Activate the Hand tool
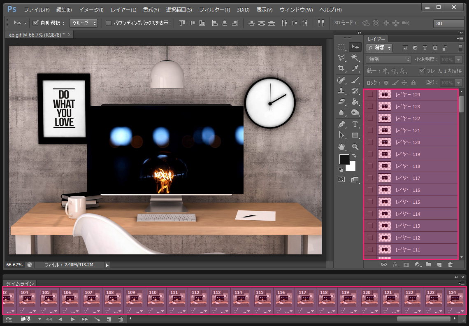 pyautogui.click(x=341, y=147)
